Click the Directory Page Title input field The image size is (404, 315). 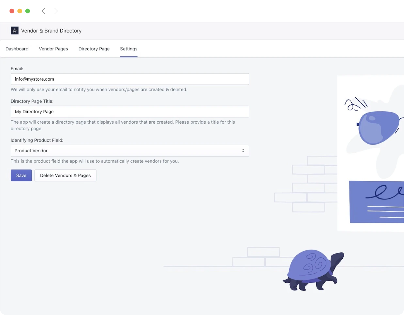(130, 112)
